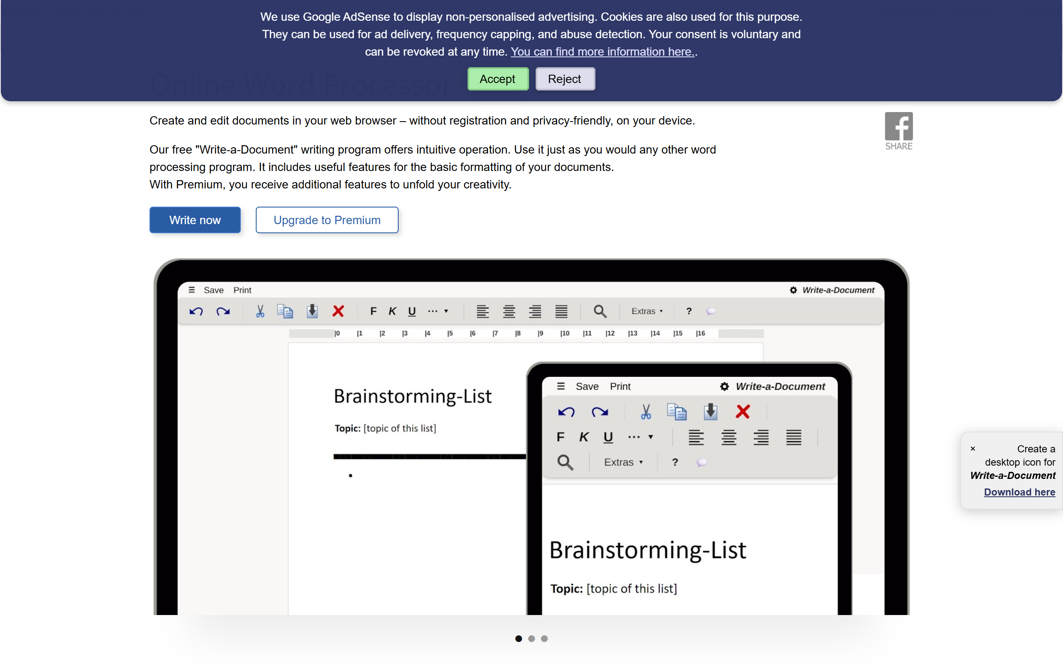Click Topic line in tablet document
The image size is (1063, 664).
(614, 588)
